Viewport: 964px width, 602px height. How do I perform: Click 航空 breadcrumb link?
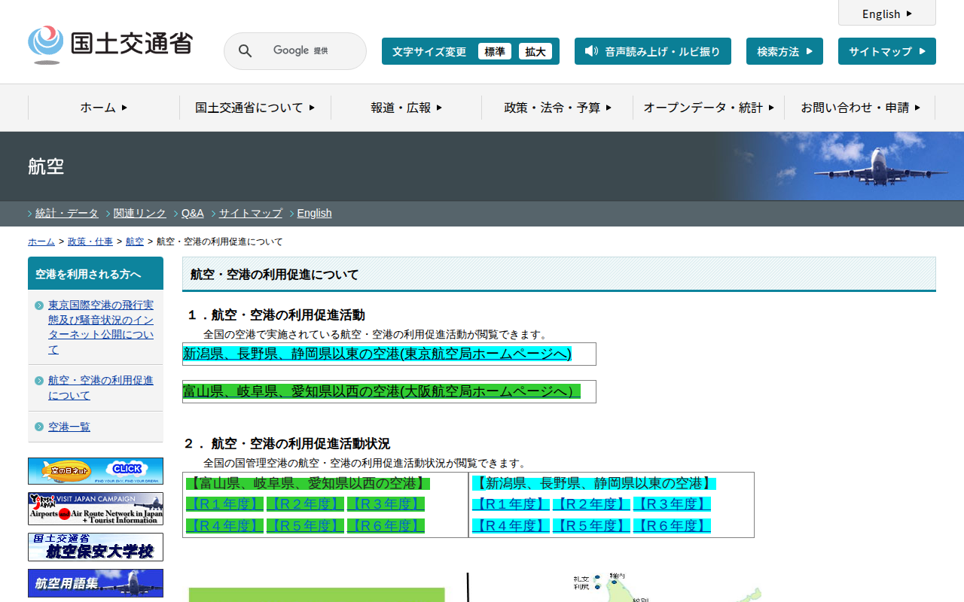click(135, 242)
